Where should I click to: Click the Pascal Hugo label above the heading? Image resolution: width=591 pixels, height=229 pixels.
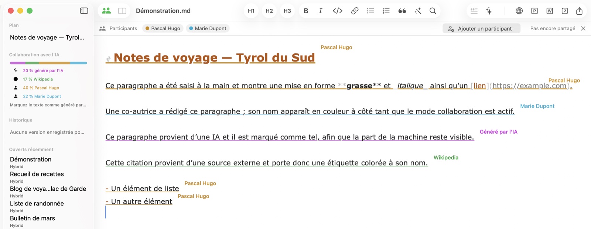[x=336, y=47]
